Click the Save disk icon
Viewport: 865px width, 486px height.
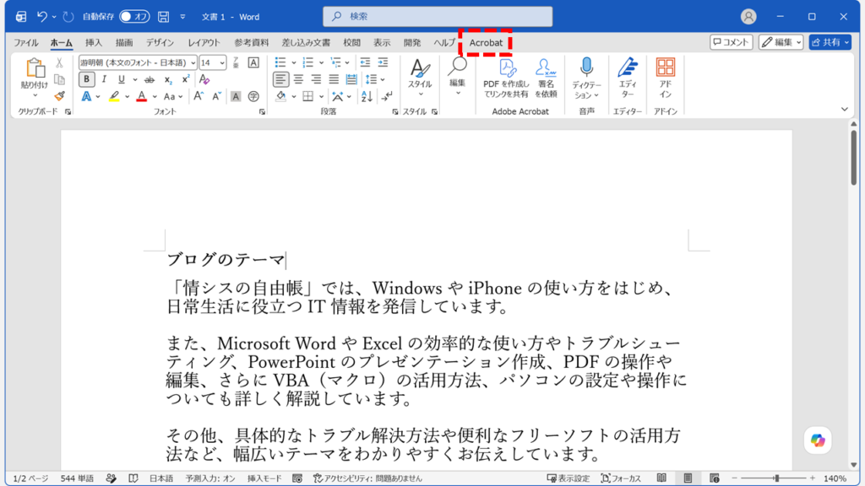tap(163, 17)
